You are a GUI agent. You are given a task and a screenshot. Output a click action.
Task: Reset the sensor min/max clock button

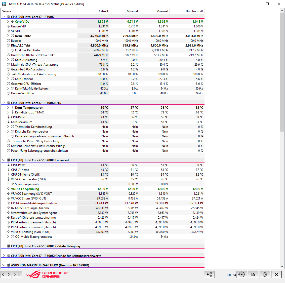tap(241, 274)
